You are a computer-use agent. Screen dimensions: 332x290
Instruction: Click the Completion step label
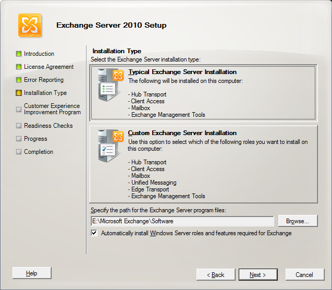pos(39,152)
